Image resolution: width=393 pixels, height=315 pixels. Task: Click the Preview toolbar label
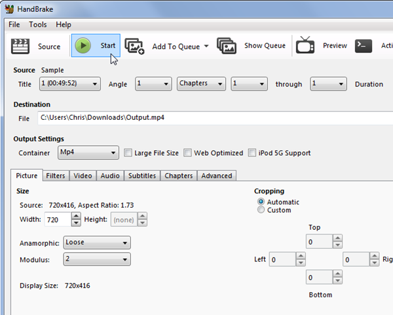[335, 45]
